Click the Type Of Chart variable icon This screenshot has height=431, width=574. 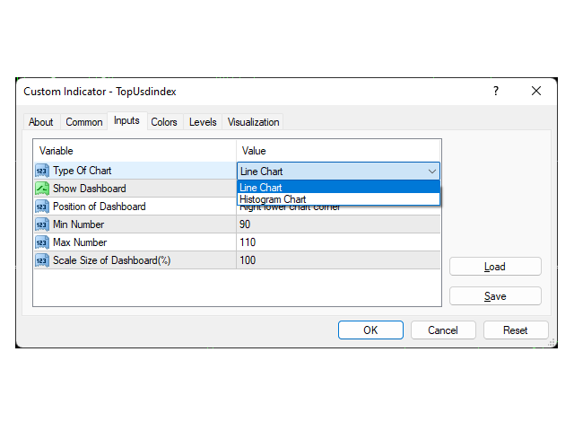pyautogui.click(x=42, y=171)
